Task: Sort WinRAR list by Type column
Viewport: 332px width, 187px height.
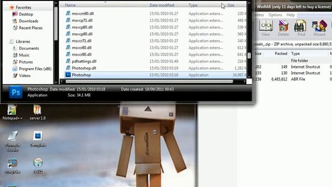Action: 295,54
